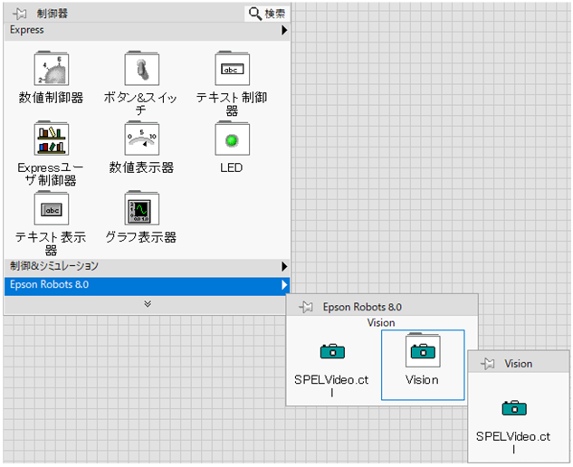Expand palette with double chevron at bottom

click(x=147, y=304)
